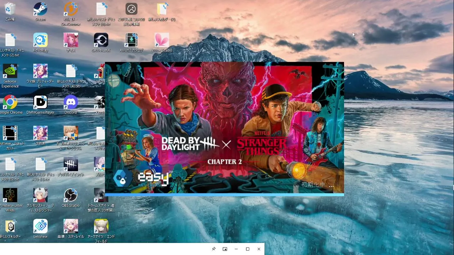Select 新しいテキスト ドキュメント (3).txt file

tap(40, 169)
